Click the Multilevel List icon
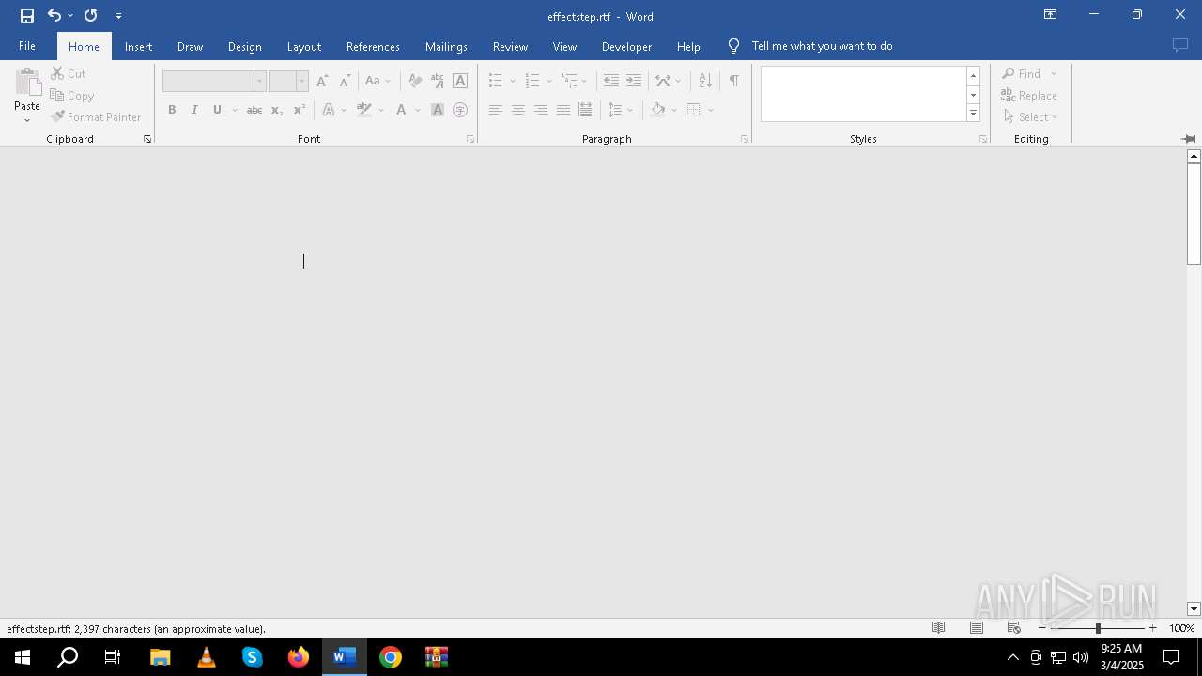This screenshot has height=676, width=1202. tap(569, 81)
